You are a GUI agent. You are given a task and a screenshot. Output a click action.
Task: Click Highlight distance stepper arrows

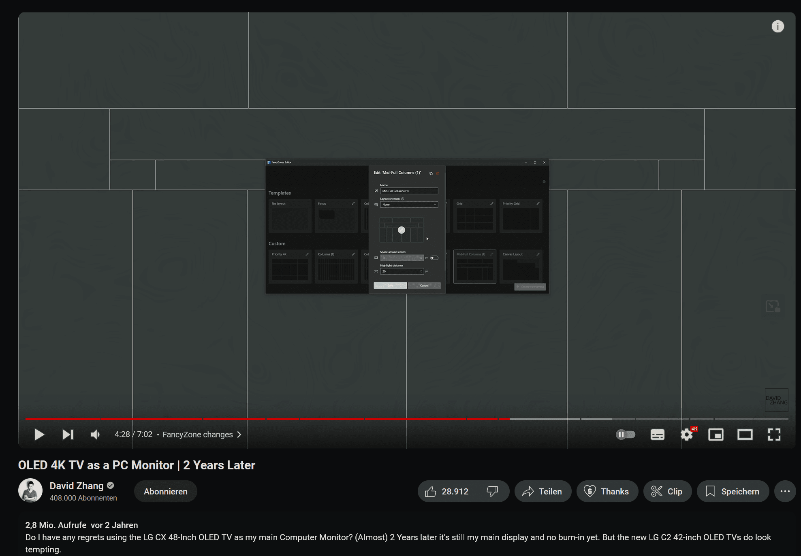click(421, 271)
